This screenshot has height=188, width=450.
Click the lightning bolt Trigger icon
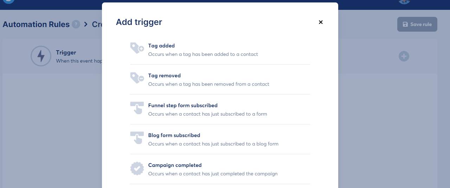tap(41, 56)
